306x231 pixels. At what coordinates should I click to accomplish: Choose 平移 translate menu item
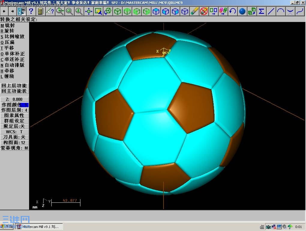(x=7, y=48)
